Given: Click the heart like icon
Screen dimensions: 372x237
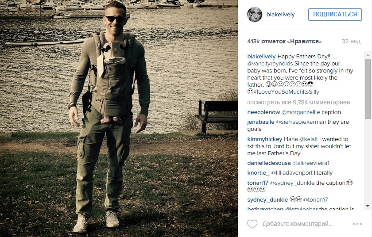Looking at the screenshot, I should (x=252, y=224).
